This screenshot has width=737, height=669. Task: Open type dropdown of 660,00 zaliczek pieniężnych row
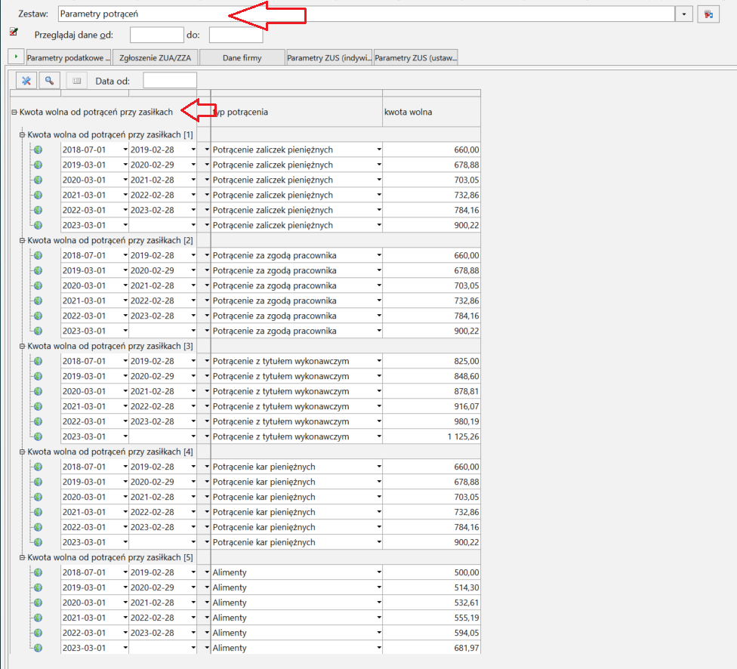point(379,150)
